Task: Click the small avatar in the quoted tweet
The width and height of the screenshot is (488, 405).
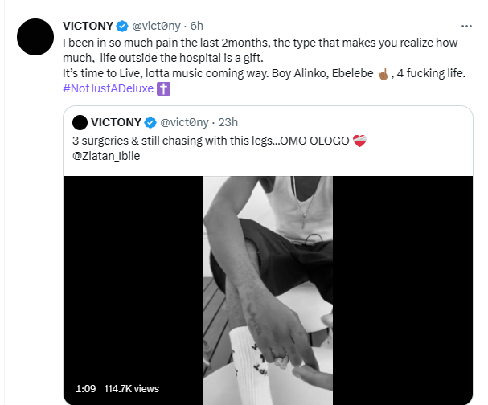Action: point(80,122)
